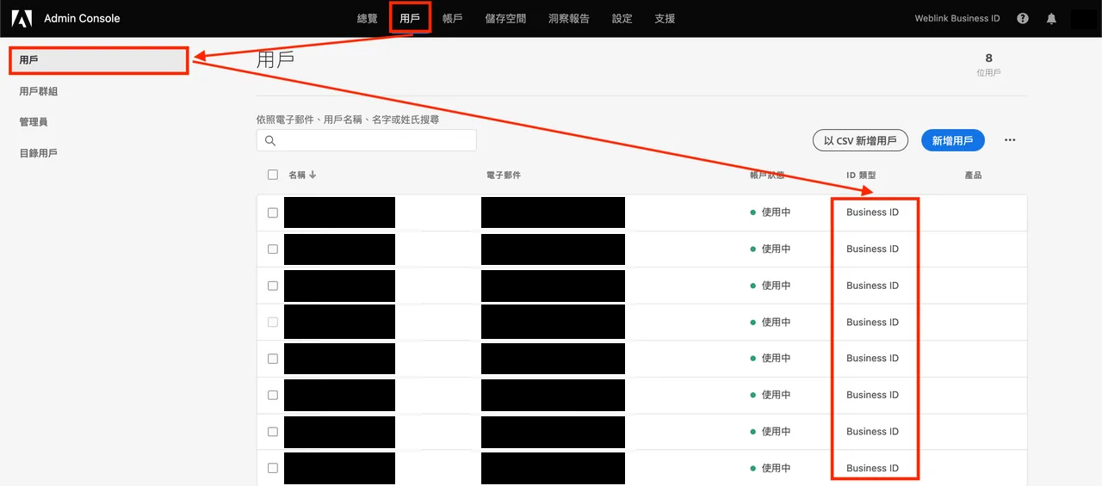Open the 總覽 tab in top navigation
The width and height of the screenshot is (1102, 486).
(368, 18)
